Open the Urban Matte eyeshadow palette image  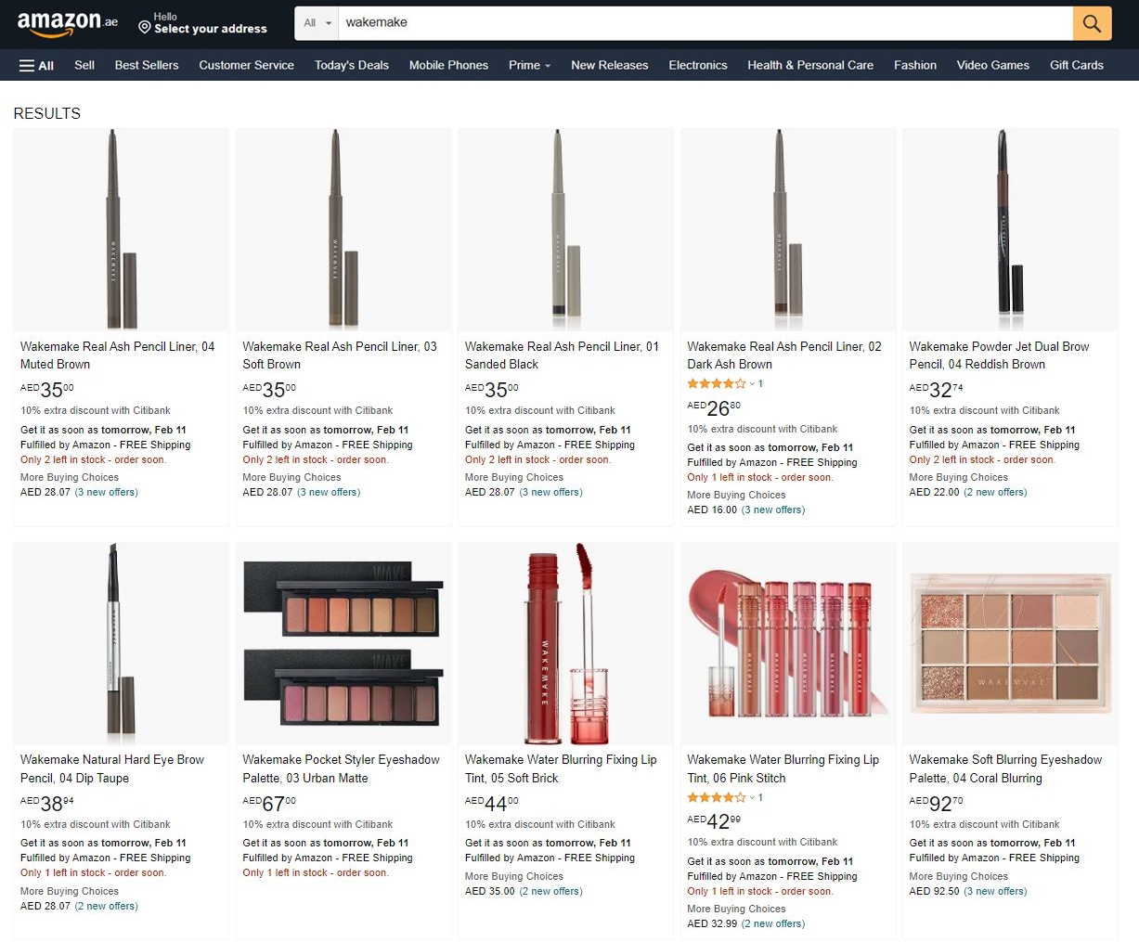343,644
